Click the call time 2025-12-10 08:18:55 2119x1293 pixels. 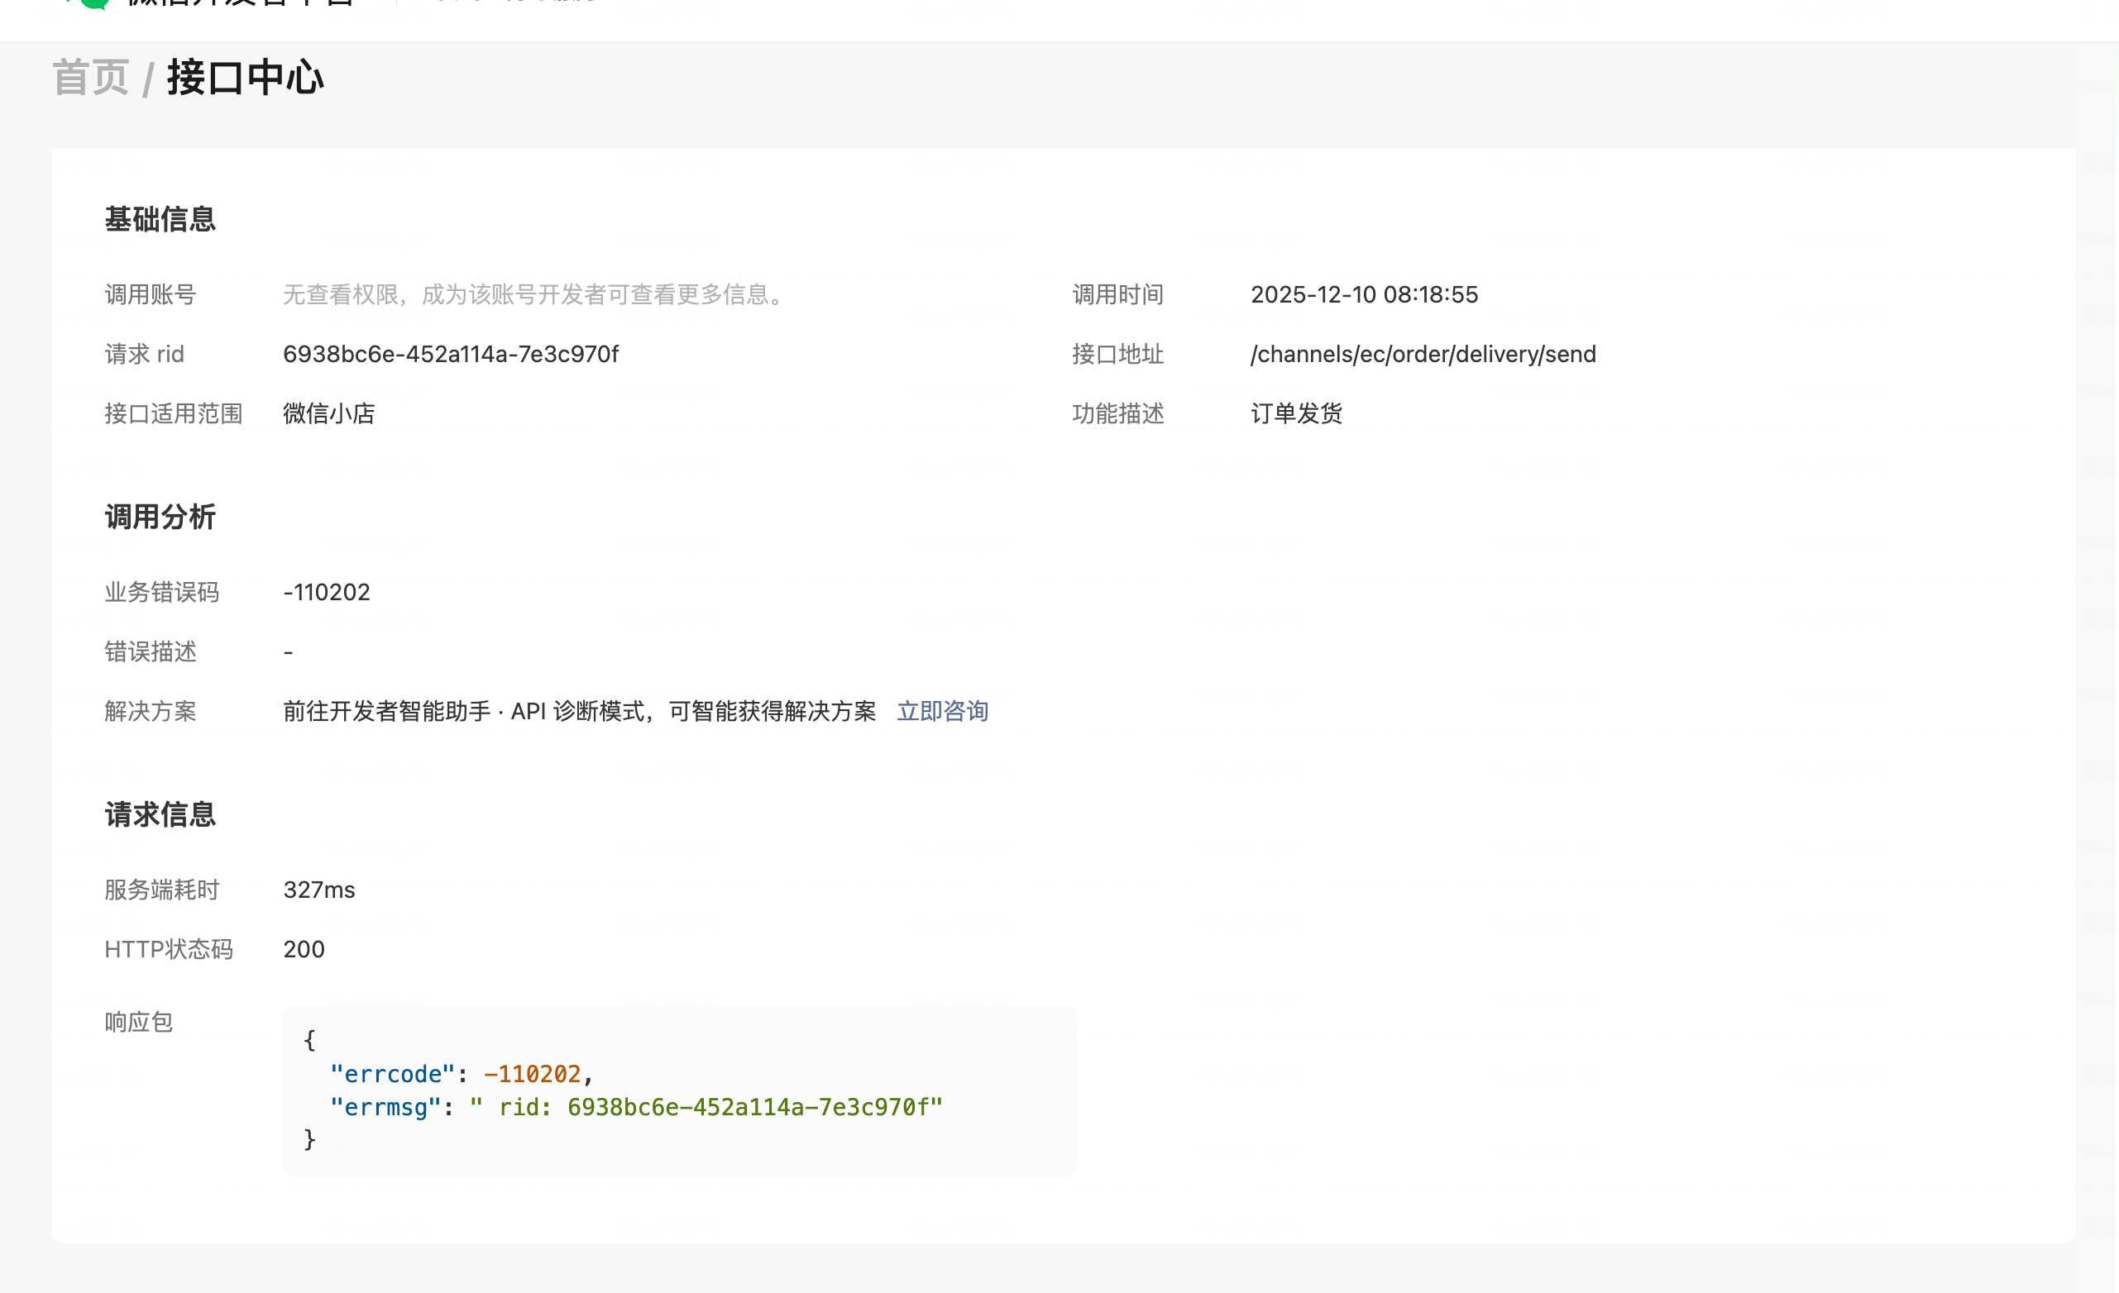point(1364,295)
